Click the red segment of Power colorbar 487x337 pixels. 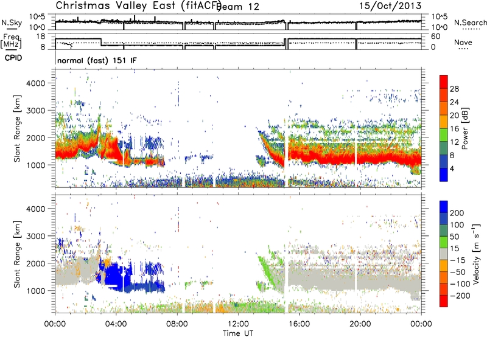[x=444, y=82]
